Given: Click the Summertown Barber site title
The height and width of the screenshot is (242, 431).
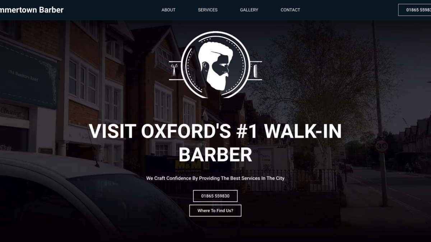Looking at the screenshot, I should point(32,10).
